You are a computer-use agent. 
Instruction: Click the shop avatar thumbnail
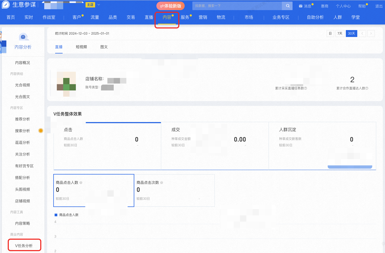(x=66, y=84)
